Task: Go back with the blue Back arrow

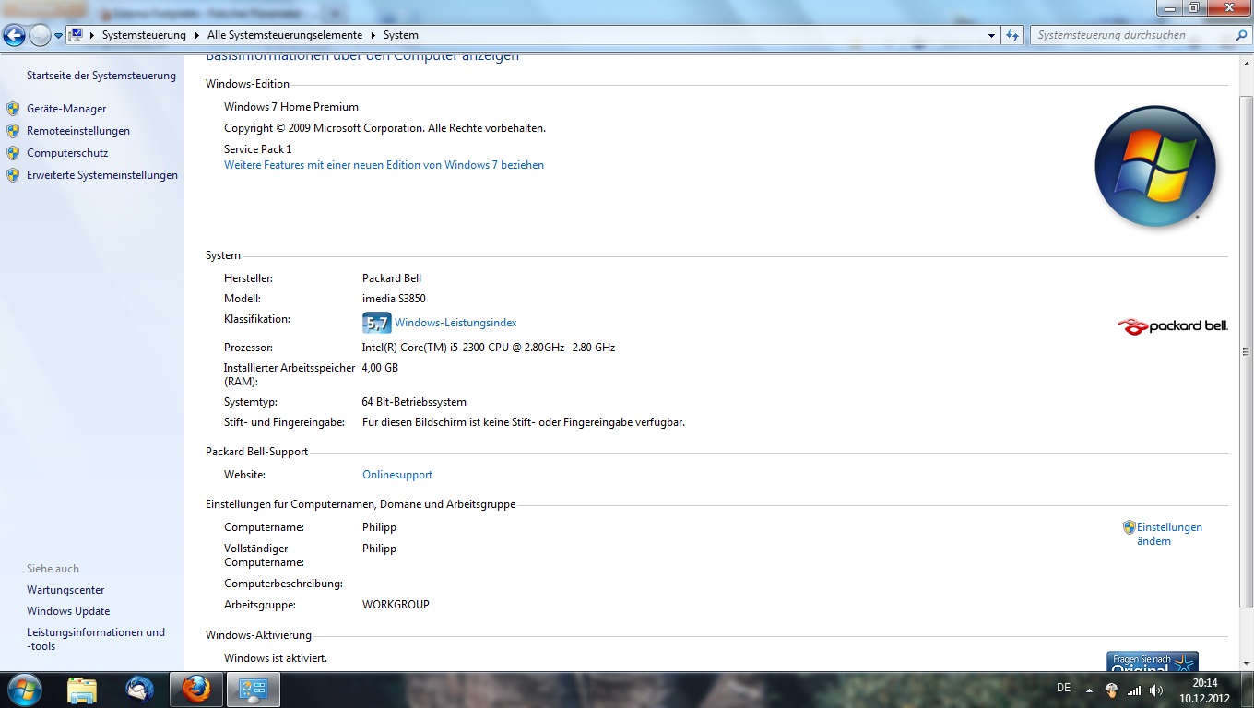Action: 14,35
